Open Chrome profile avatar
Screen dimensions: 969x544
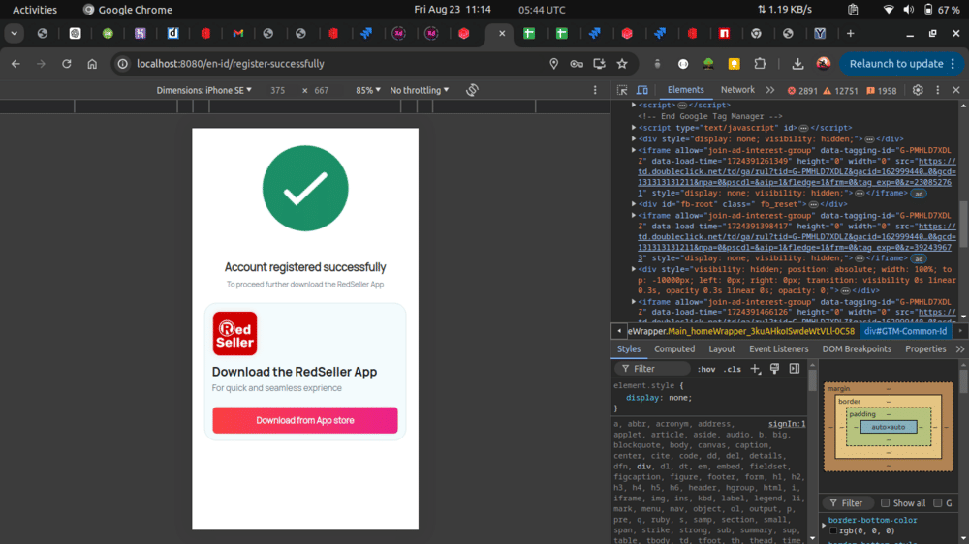click(x=823, y=64)
